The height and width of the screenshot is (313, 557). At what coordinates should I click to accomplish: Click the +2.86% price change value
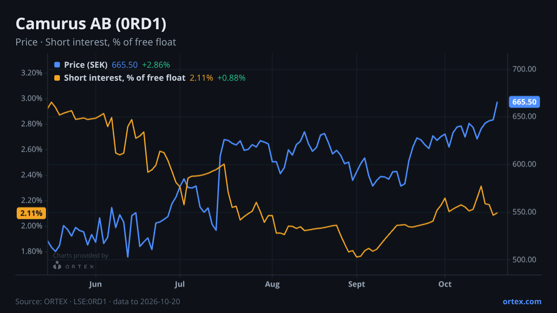pyautogui.click(x=156, y=64)
